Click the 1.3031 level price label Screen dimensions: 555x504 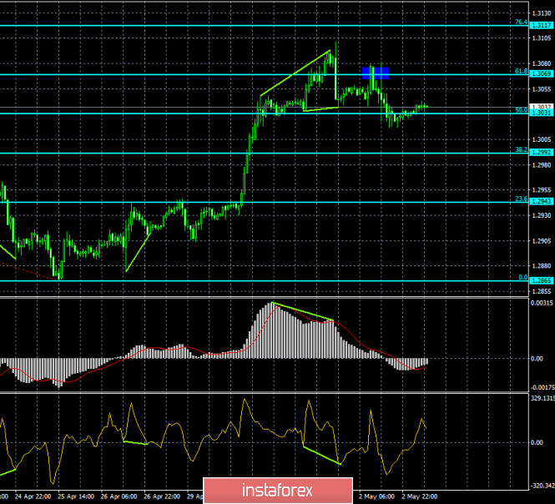[x=541, y=113]
